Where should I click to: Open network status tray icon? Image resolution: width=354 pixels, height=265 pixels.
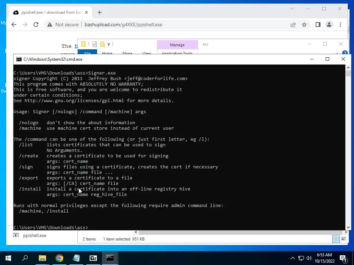(301, 258)
